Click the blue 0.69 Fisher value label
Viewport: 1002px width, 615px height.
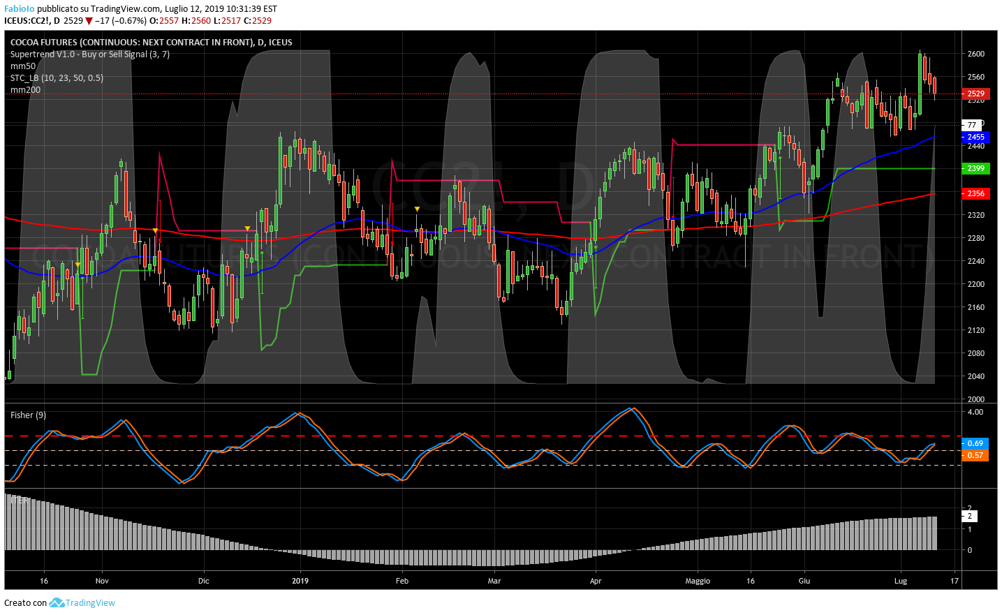click(x=975, y=443)
